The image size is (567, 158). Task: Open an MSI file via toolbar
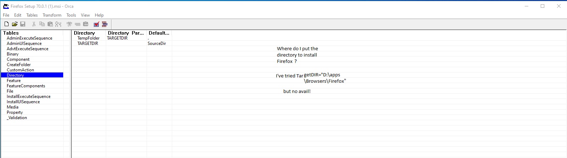tap(15, 24)
